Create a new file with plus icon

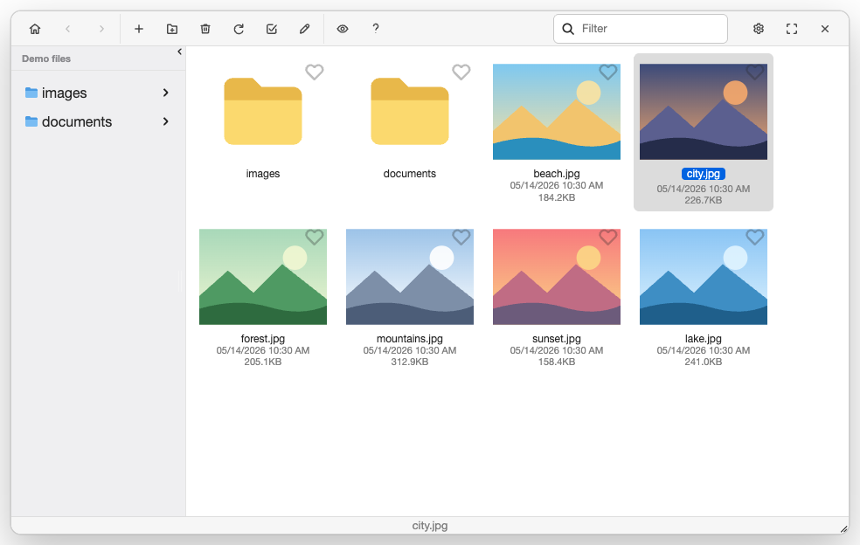pyautogui.click(x=139, y=29)
